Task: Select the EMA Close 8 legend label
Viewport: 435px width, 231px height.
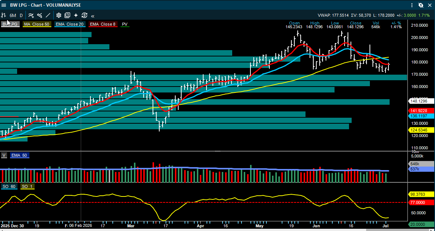Action: tap(103, 25)
